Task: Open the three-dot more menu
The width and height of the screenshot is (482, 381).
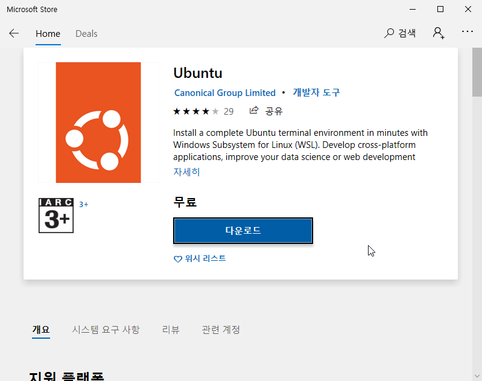Action: [468, 31]
